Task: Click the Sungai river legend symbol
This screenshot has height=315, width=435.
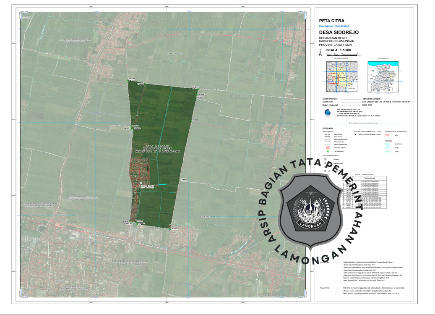Action: tap(387, 147)
